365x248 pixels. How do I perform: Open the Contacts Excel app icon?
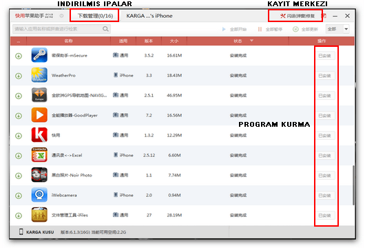(39, 155)
